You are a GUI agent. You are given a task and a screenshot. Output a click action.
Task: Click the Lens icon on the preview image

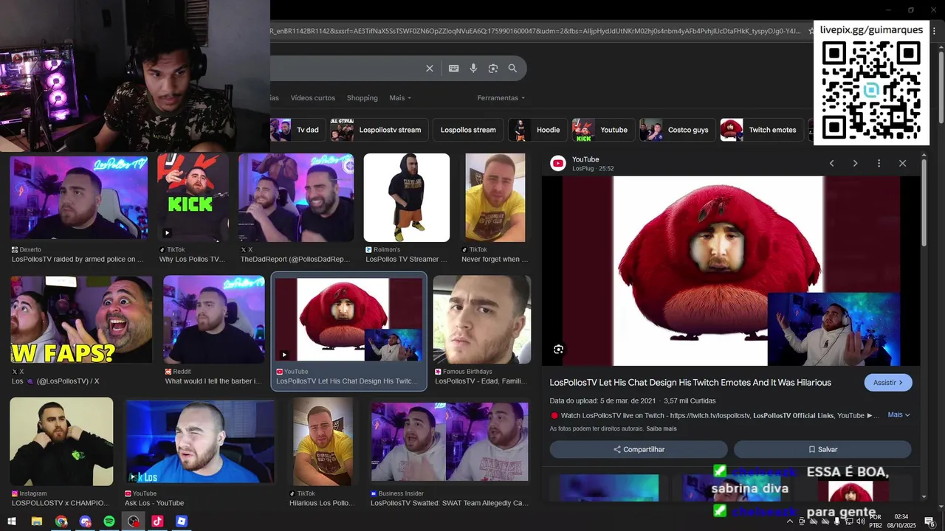pyautogui.click(x=558, y=349)
